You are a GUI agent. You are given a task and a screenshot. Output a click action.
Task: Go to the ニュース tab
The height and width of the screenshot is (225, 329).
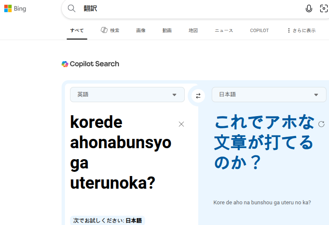coord(224,30)
